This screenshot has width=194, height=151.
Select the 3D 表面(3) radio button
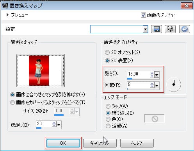click(x=107, y=61)
